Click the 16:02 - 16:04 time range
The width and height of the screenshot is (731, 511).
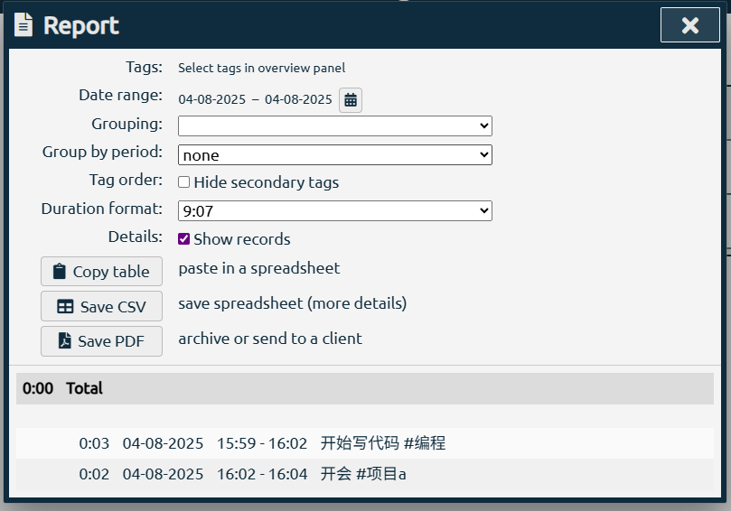click(x=262, y=474)
